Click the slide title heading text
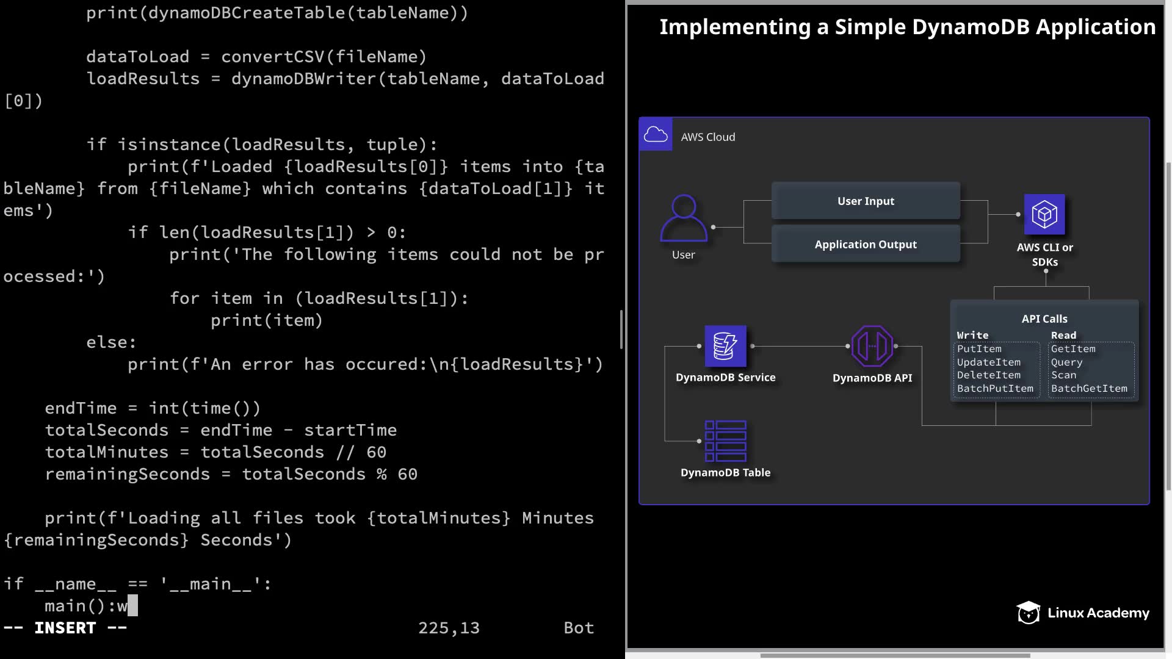Image resolution: width=1172 pixels, height=659 pixels. [x=907, y=27]
